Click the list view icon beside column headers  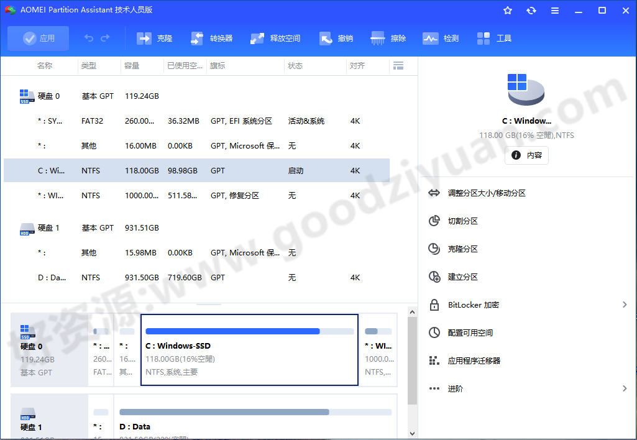pyautogui.click(x=398, y=65)
